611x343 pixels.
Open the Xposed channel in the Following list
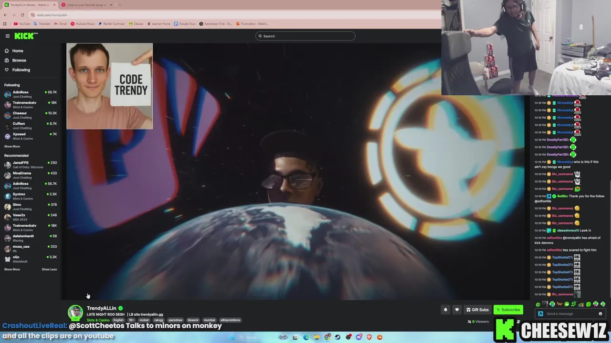click(x=31, y=136)
